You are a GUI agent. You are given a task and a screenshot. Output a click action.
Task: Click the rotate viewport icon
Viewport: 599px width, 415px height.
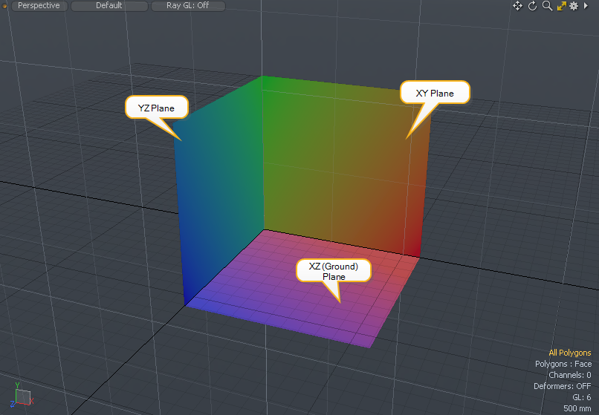pos(532,6)
